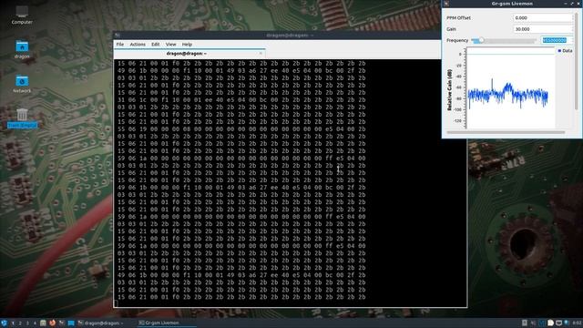Open the application launcher menu in taskbar
This screenshot has height=328, width=583.
tap(4, 323)
